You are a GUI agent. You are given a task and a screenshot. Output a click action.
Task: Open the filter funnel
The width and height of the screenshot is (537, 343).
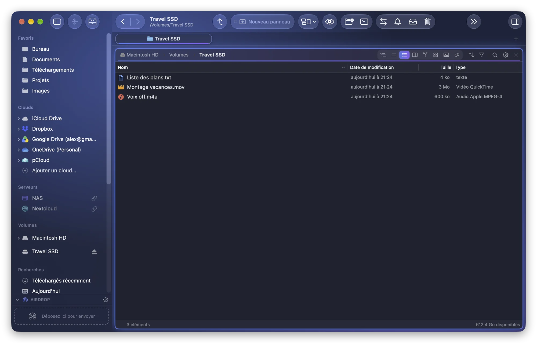tap(481, 55)
